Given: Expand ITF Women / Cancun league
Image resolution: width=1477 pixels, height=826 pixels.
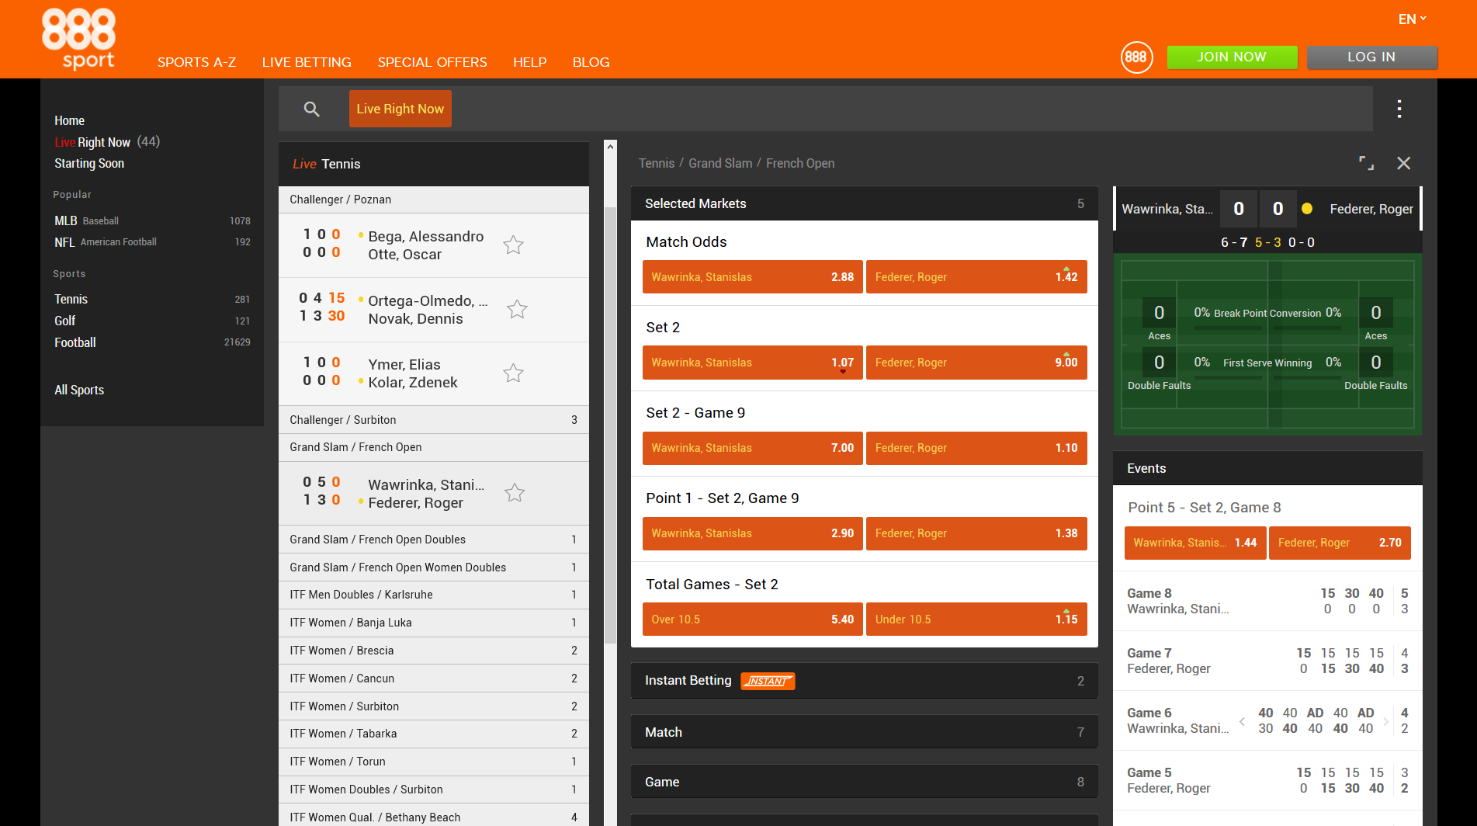Looking at the screenshot, I should point(433,678).
